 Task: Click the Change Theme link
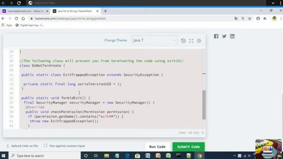point(115,40)
